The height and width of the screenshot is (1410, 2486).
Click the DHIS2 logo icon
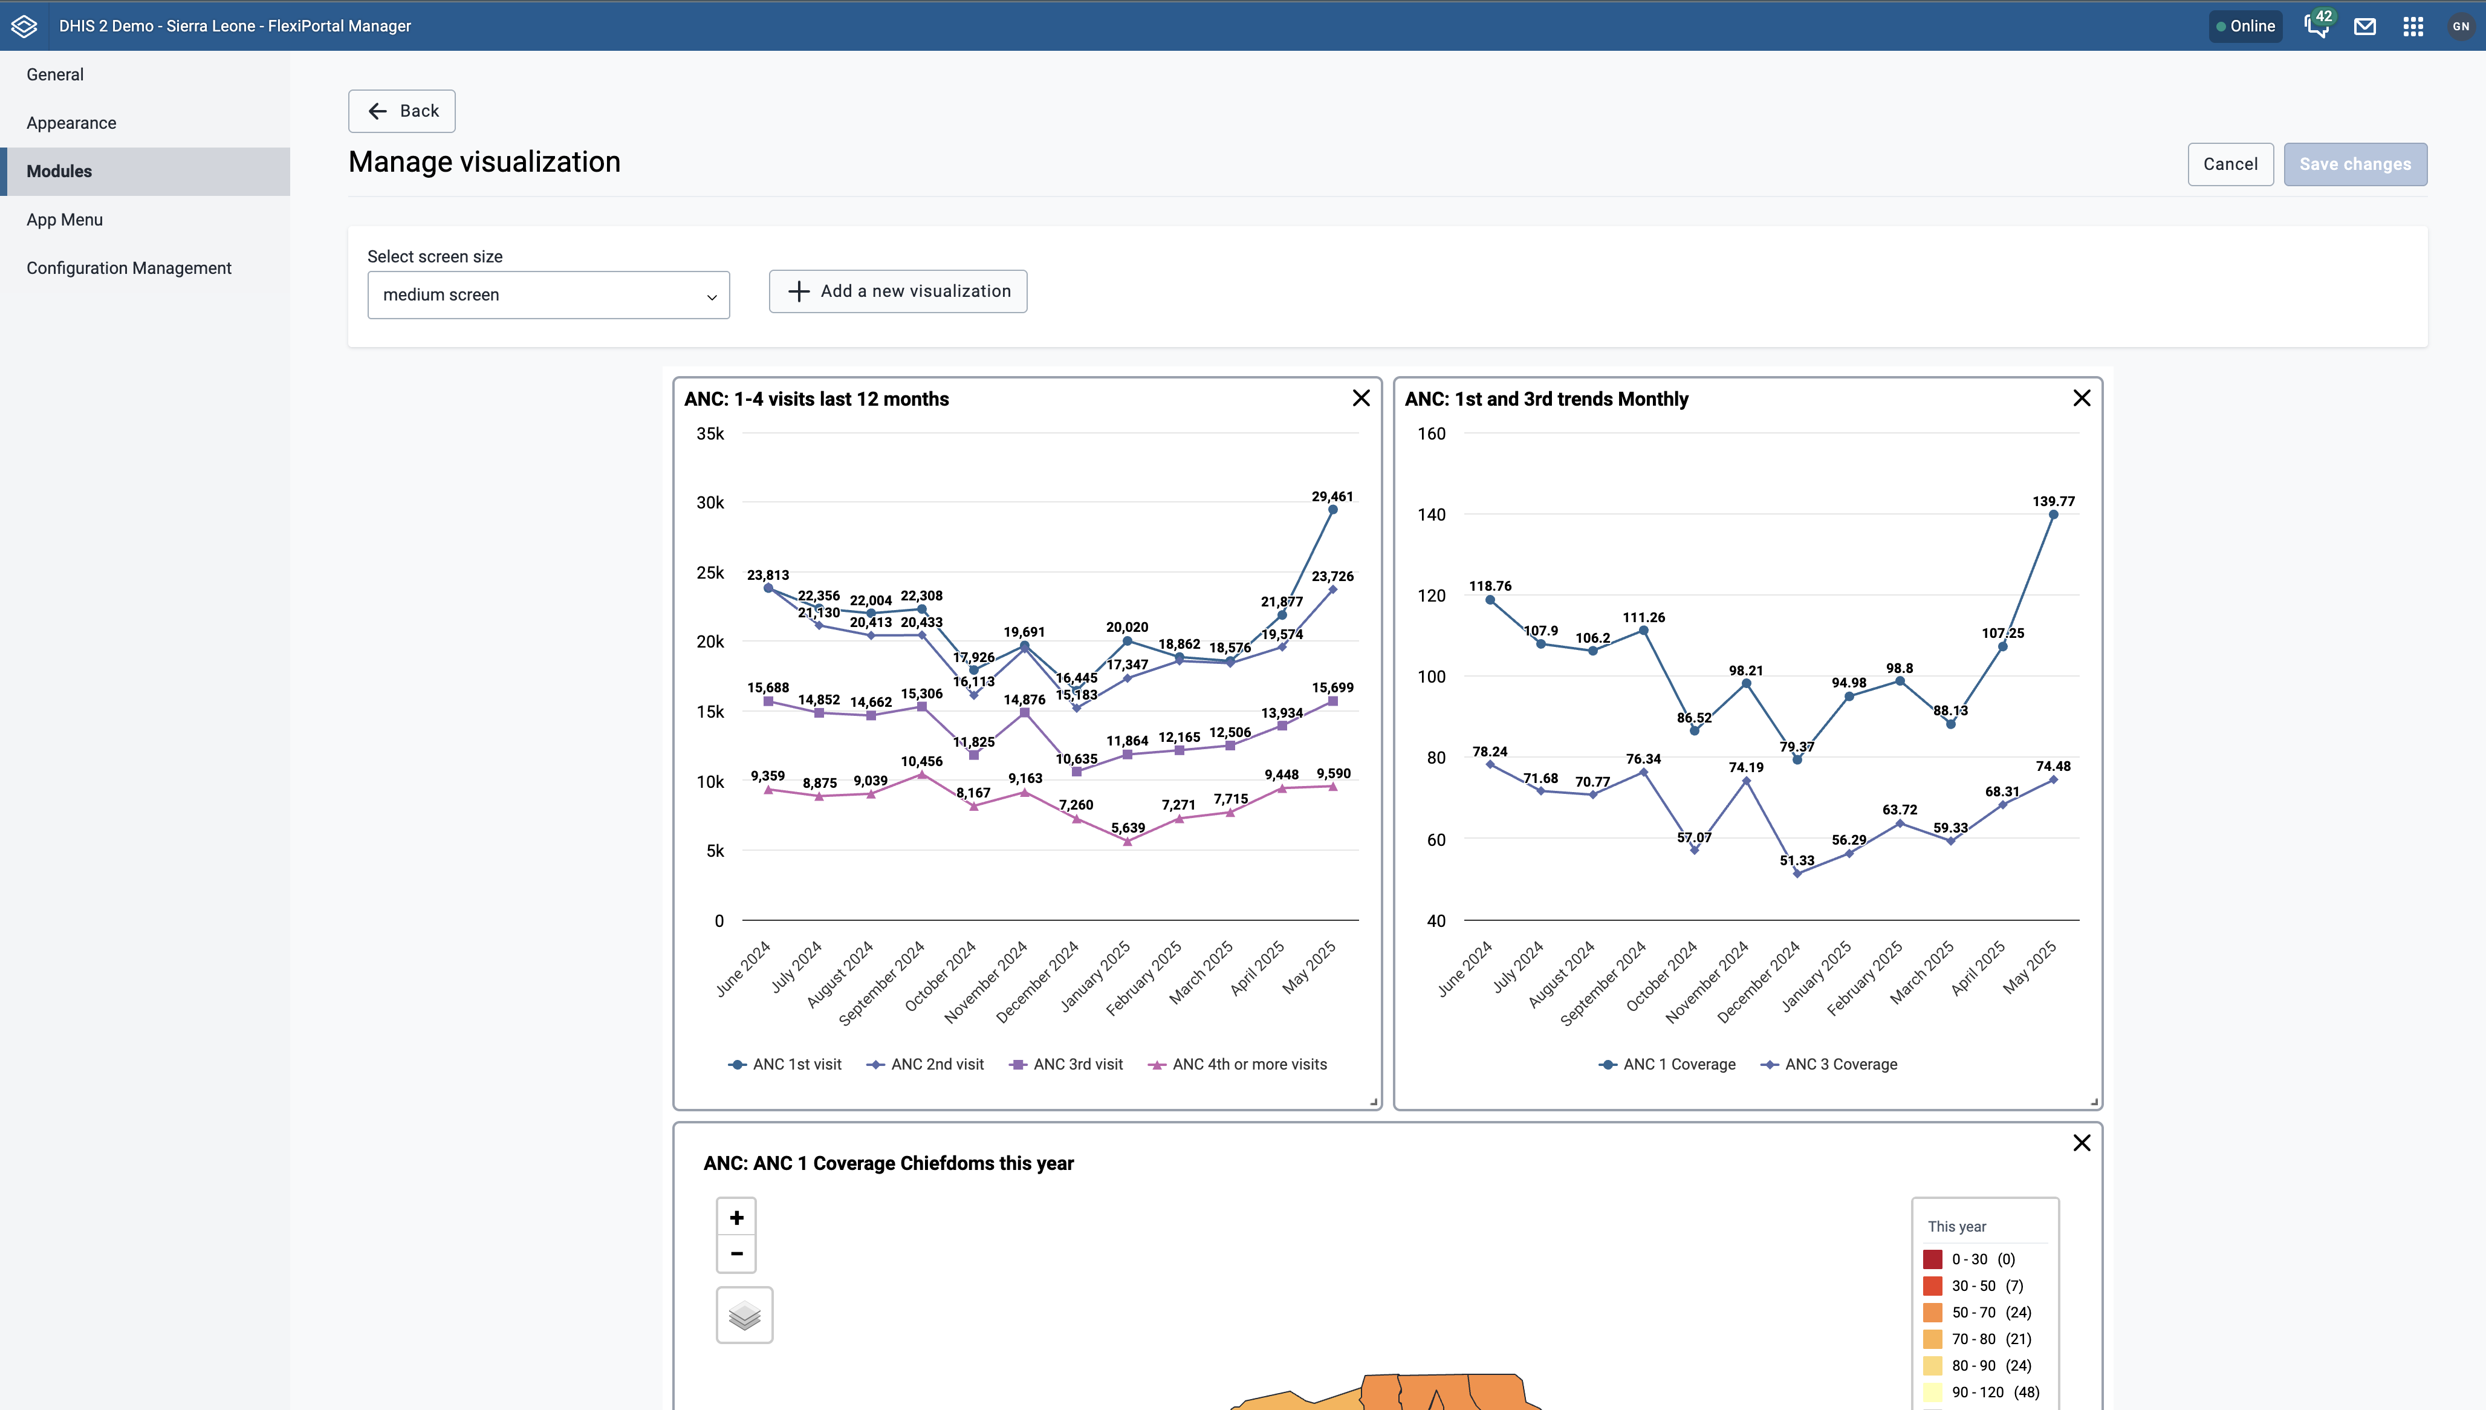point(24,26)
